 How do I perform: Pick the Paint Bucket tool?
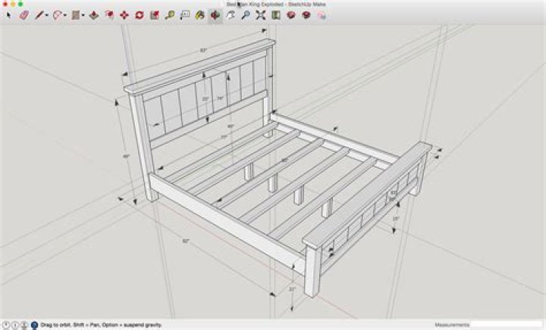[x=200, y=15]
